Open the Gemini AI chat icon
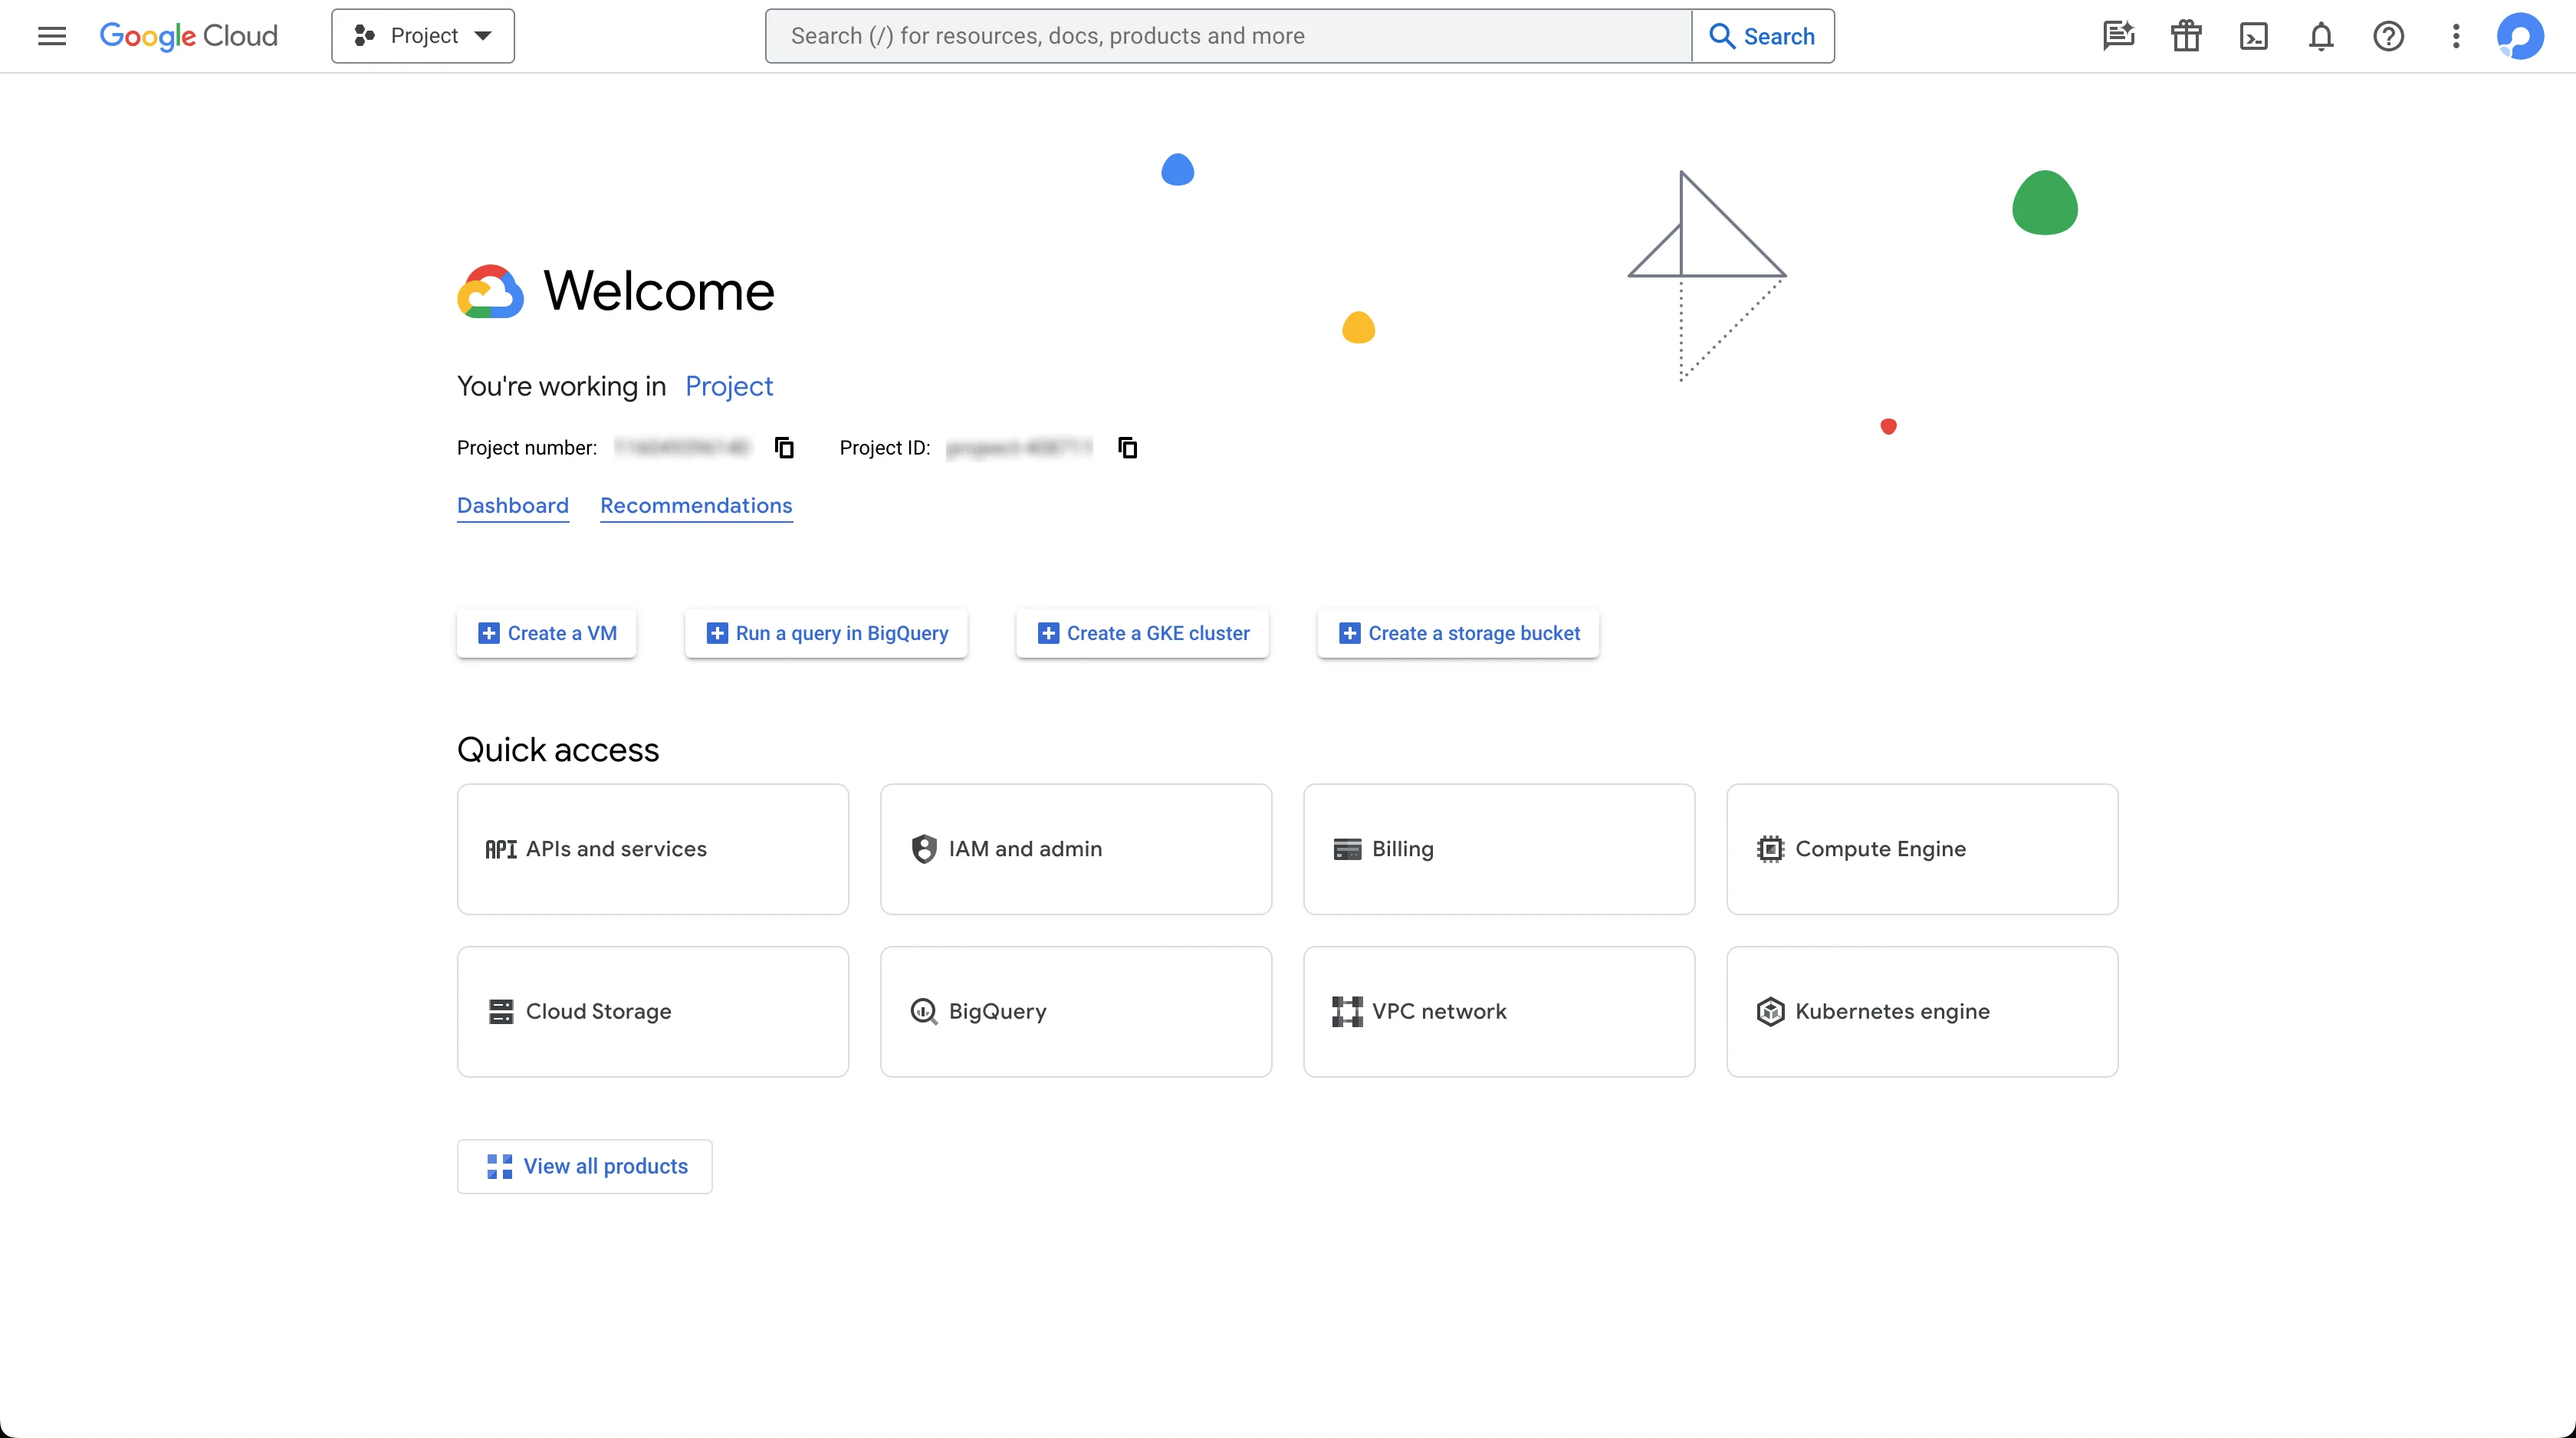 [x=2118, y=36]
